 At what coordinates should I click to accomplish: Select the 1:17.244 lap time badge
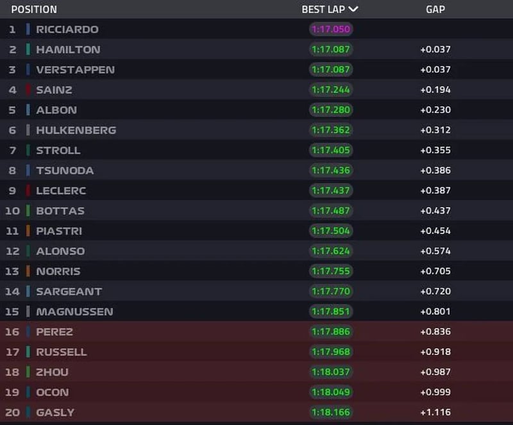click(x=331, y=90)
